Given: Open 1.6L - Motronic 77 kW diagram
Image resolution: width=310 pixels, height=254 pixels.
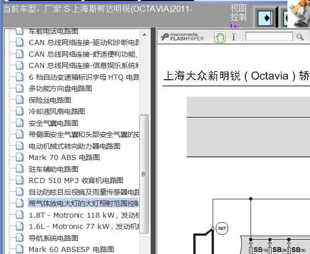Looking at the screenshot, I should tap(84, 226).
